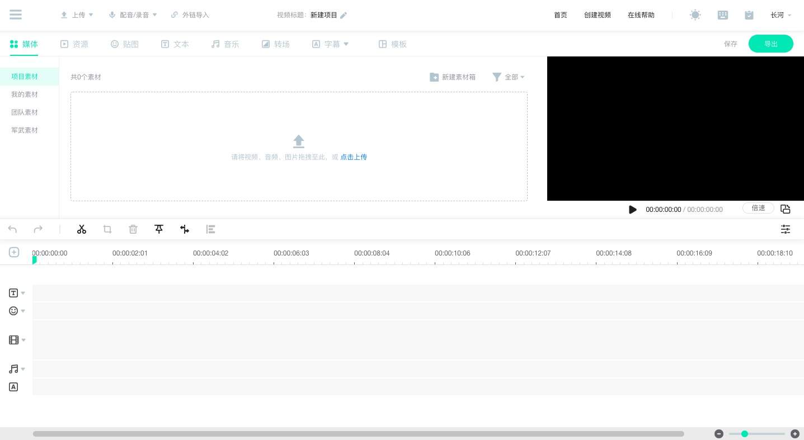The image size is (804, 440).
Task: Open the task clipboard icon
Action: point(749,15)
